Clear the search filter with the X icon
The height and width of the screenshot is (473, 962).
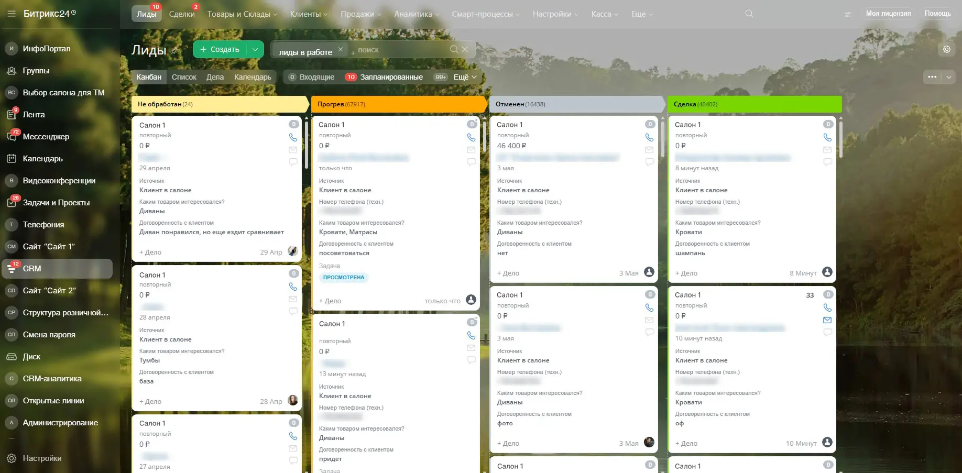[465, 49]
